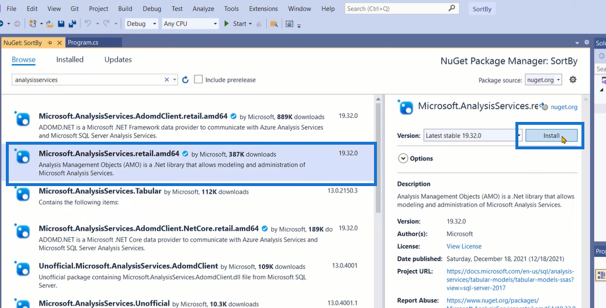606x308 pixels.
Task: Clear the analysisservices search with the X
Action: tap(167, 79)
